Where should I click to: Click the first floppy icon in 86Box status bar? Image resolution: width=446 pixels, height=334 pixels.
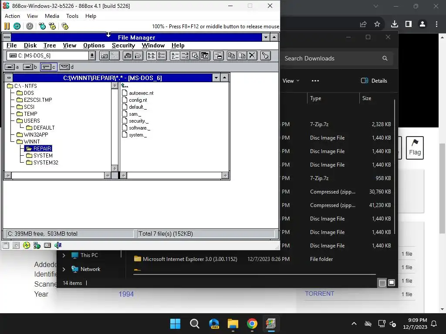[x=6, y=245]
